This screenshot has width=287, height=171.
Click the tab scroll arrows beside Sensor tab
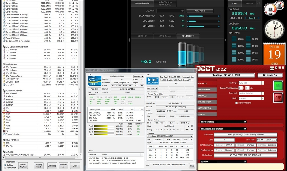pyautogui.click(x=259, y=3)
